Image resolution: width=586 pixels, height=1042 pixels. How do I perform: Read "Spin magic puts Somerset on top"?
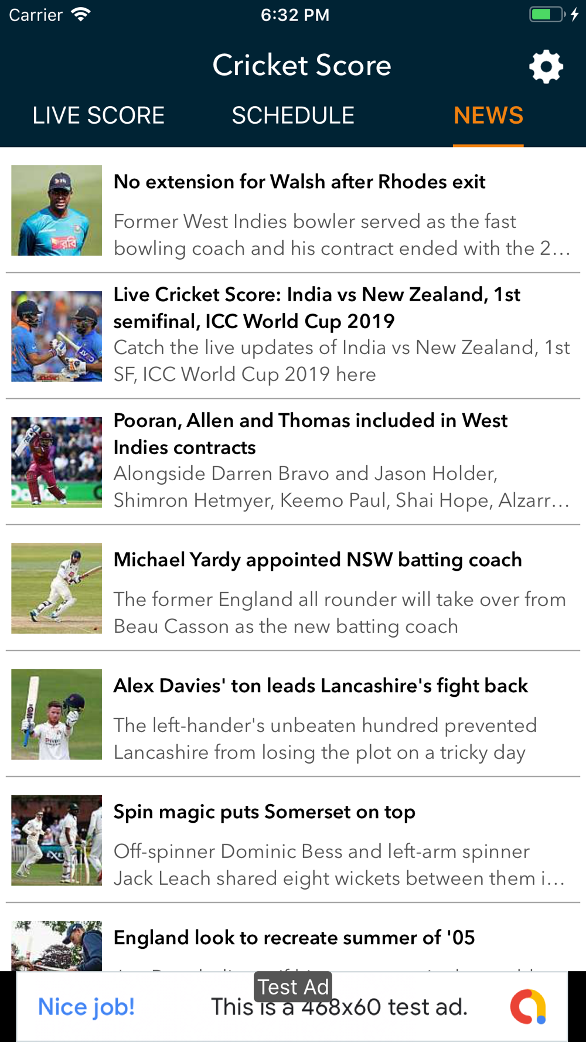(264, 812)
